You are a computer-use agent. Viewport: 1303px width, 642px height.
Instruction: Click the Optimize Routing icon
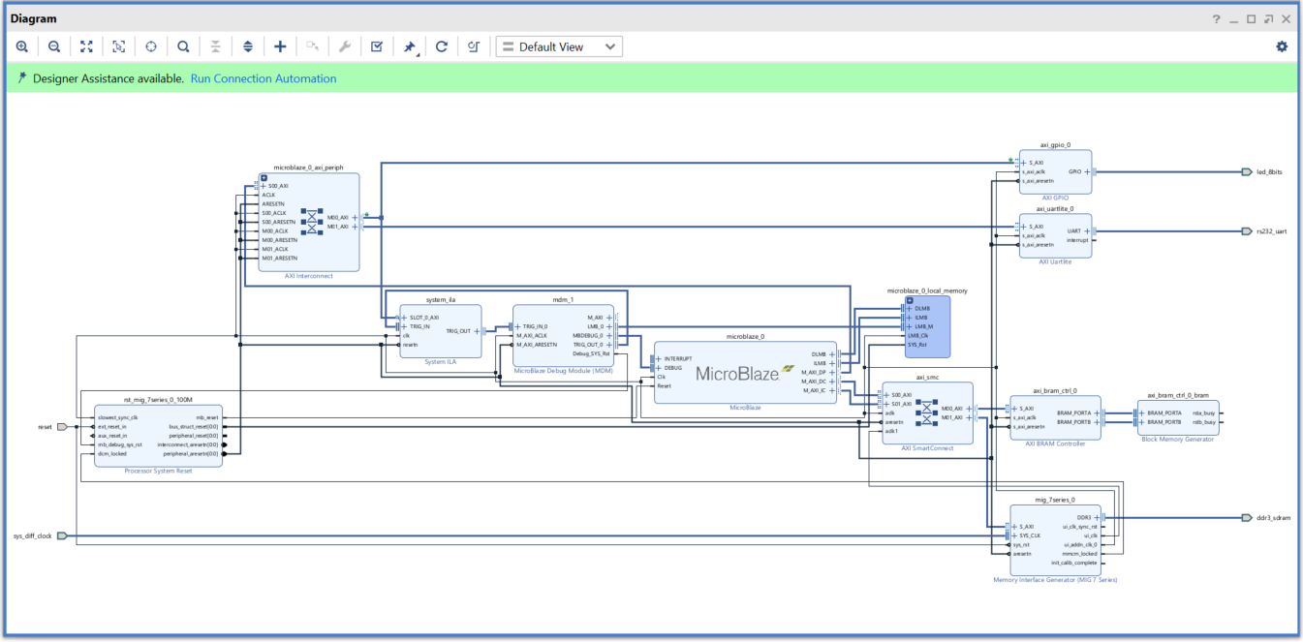pos(474,46)
